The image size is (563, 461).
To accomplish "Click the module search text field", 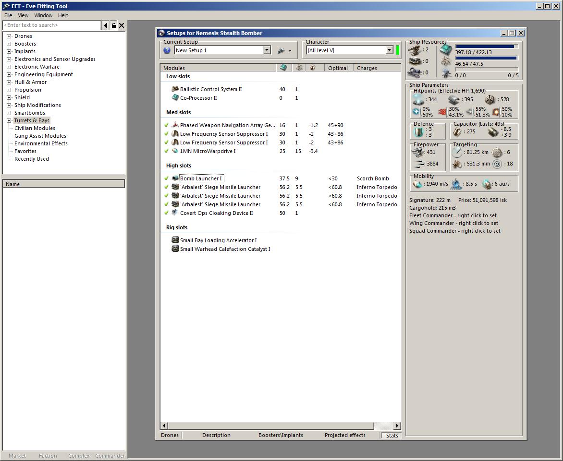I will 52,25.
